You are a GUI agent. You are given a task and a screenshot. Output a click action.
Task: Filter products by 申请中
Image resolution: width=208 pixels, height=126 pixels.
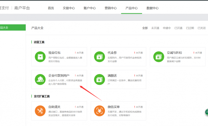[167, 28]
